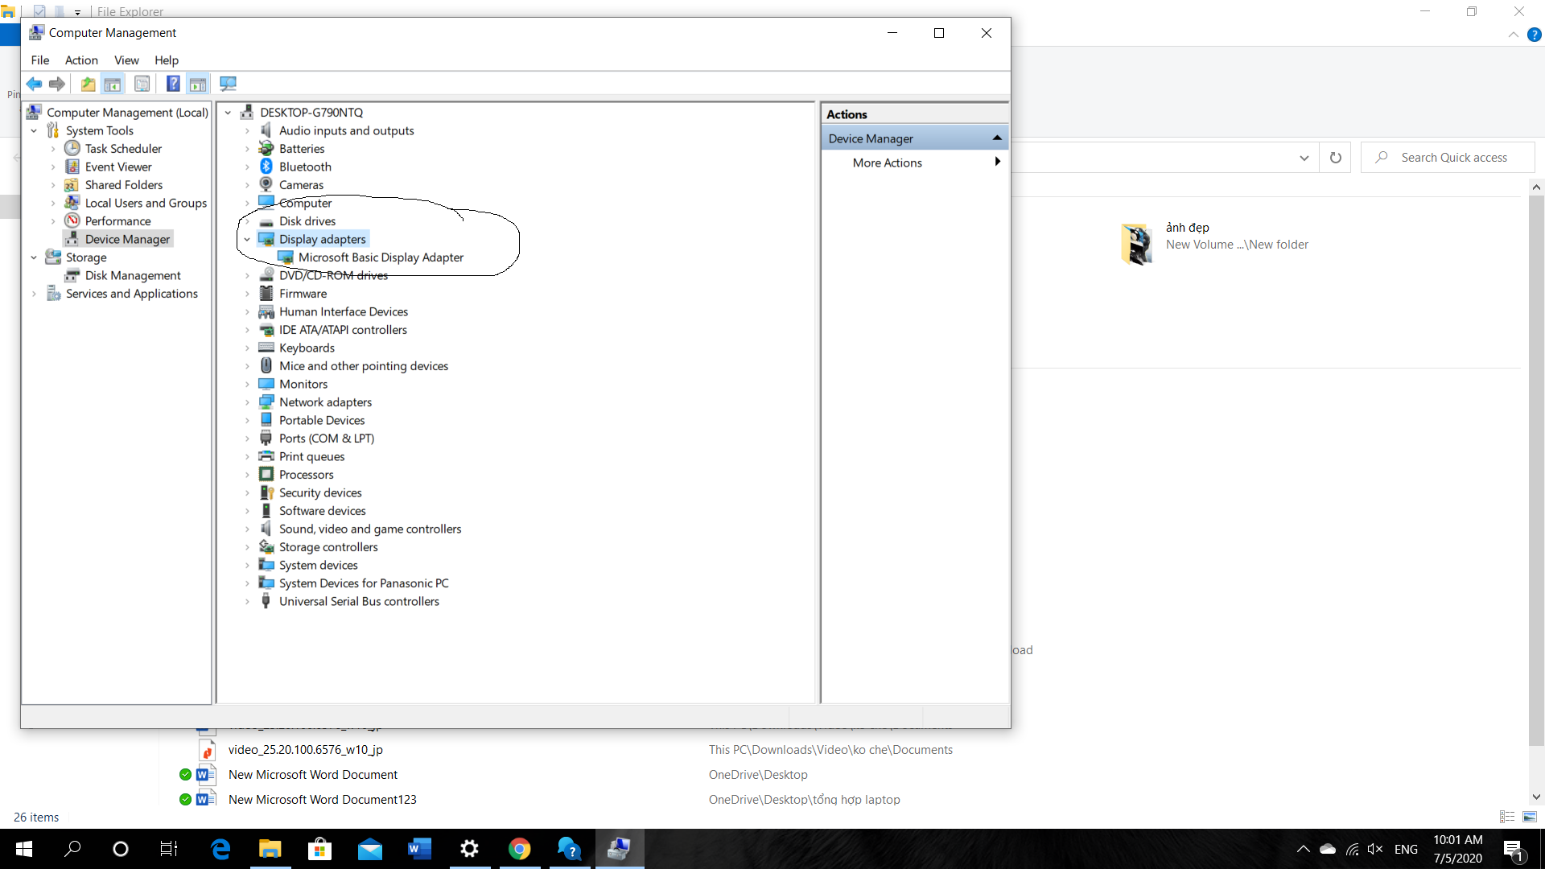The width and height of the screenshot is (1545, 869).
Task: Click the Show/Hide Action Pane icon
Action: pos(198,84)
